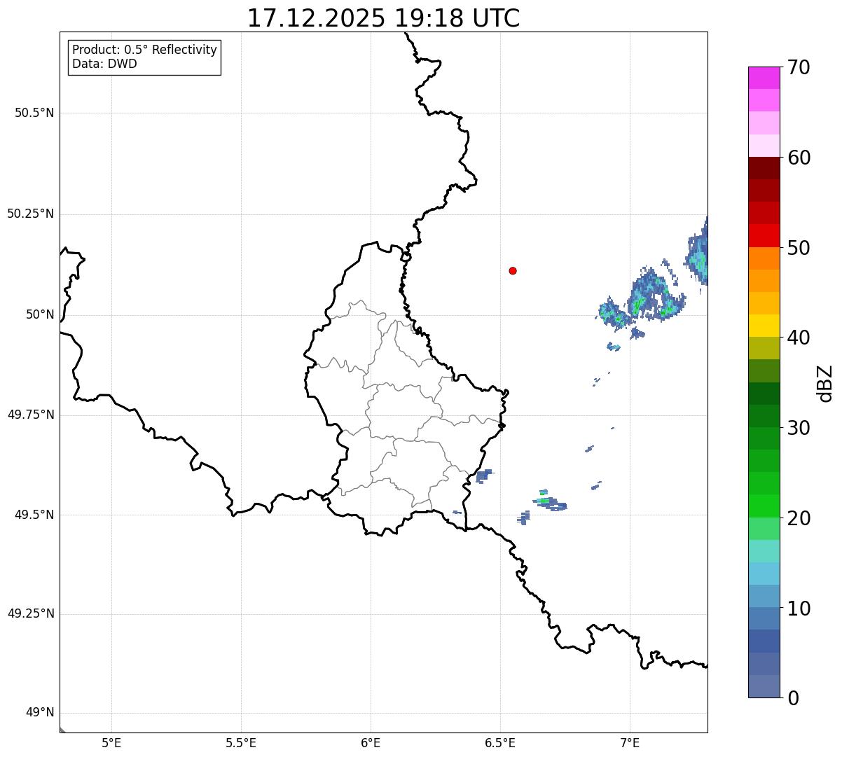842x757 pixels.
Task: Click the small green-cored radar echo east of 6.5°E
Action: tap(549, 500)
